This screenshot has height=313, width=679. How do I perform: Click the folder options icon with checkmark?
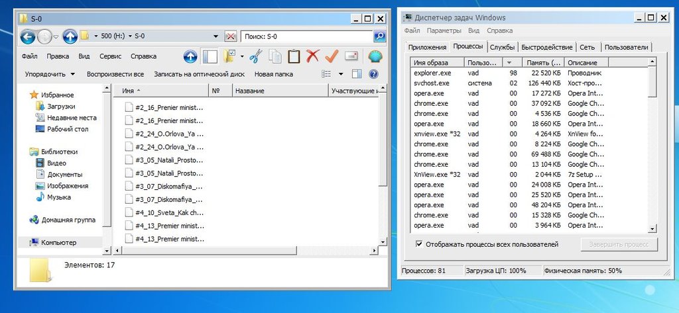click(x=229, y=57)
